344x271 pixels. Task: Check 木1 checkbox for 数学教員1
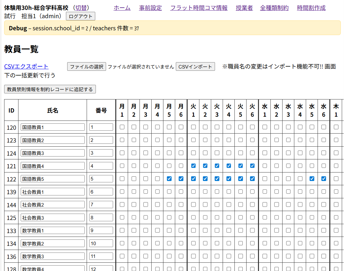336,230
